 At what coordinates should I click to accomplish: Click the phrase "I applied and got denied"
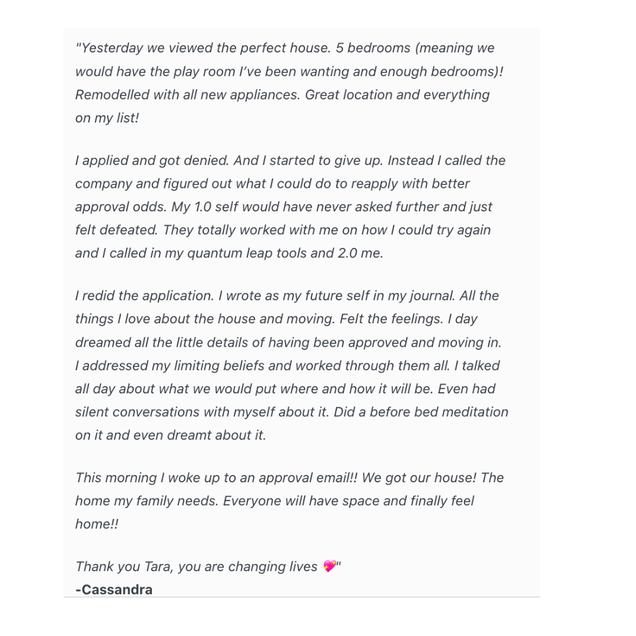152,161
